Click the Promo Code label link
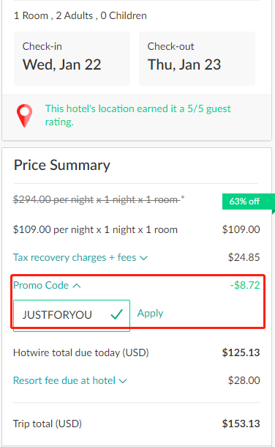The image size is (275, 447). click(41, 285)
